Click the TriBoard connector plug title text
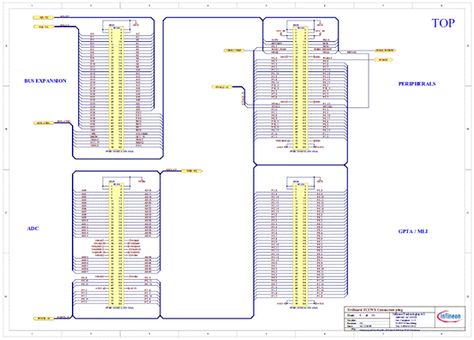The height and width of the screenshot is (340, 474). (x=375, y=310)
